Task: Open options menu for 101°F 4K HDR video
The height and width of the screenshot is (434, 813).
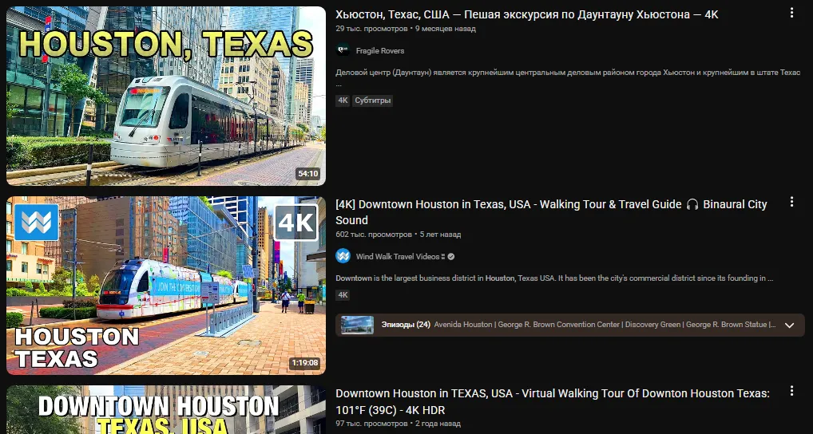Action: click(x=791, y=391)
